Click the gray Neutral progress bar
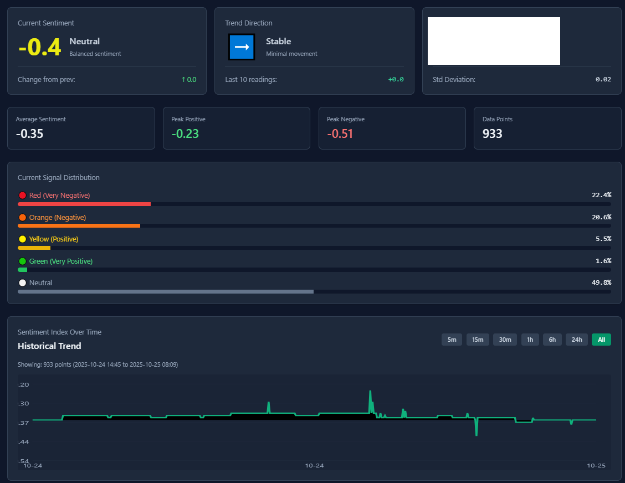 pos(314,292)
